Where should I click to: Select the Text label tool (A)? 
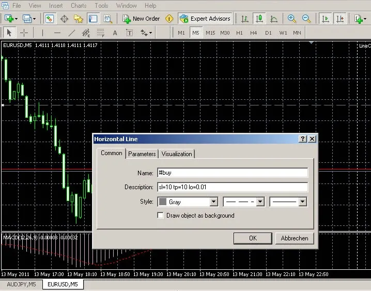(115, 33)
